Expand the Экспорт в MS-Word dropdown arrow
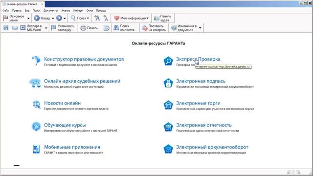 pos(46,28)
